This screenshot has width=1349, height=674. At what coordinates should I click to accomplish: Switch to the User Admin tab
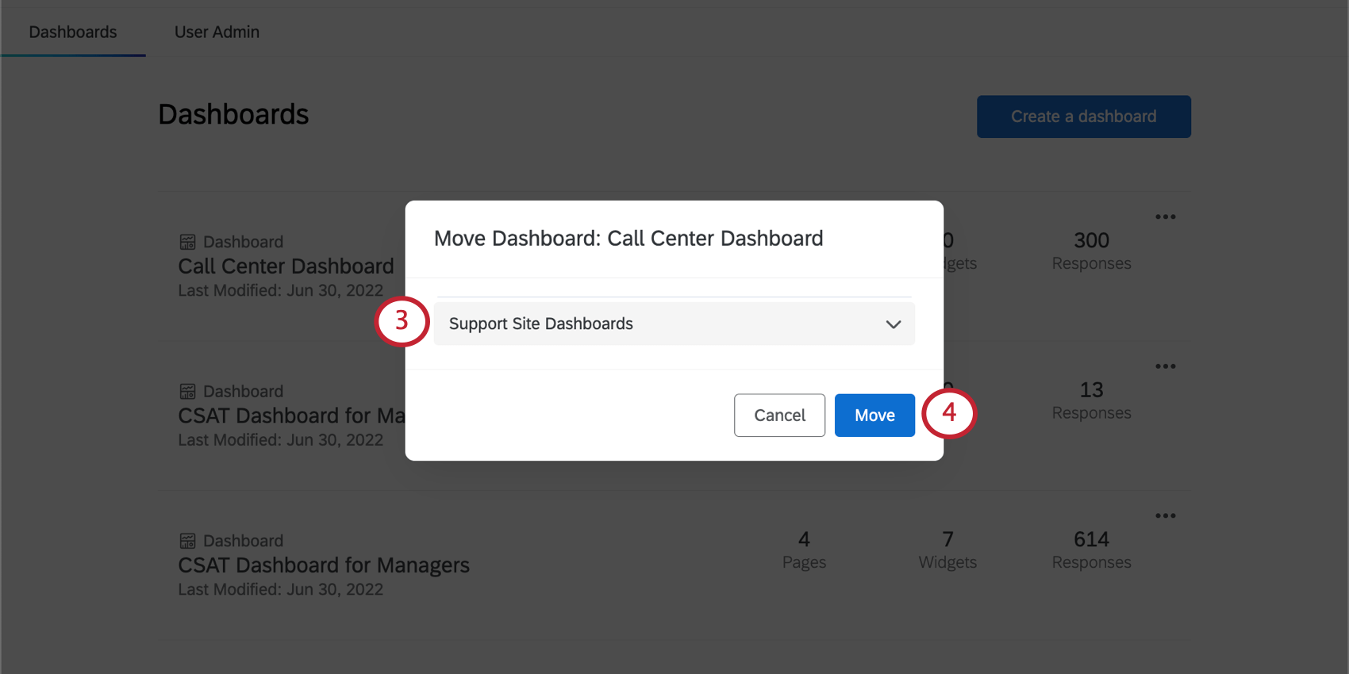(x=217, y=32)
